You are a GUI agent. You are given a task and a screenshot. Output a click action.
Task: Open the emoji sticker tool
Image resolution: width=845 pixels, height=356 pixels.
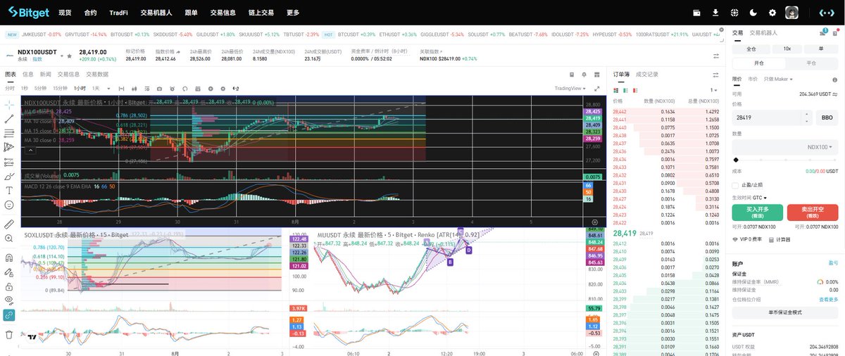pos(9,205)
